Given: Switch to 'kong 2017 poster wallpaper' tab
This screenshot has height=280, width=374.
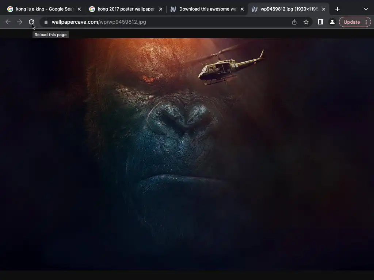Looking at the screenshot, I should 126,9.
